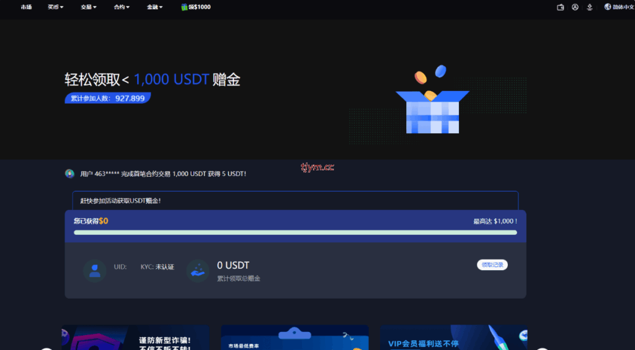
Task: Click the 未认证 KYC status link
Action: coord(164,267)
